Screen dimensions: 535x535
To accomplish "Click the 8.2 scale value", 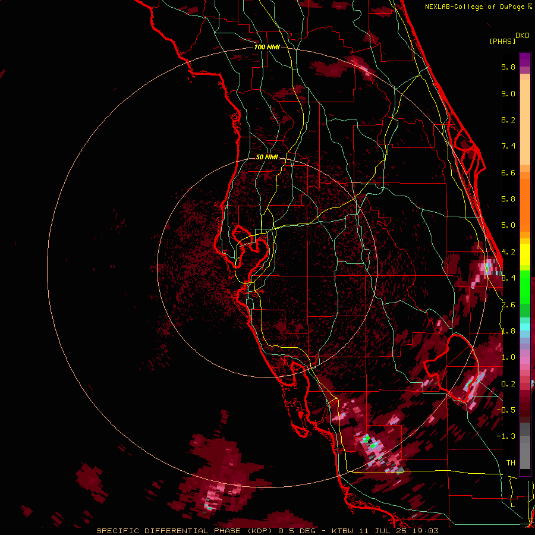I will [508, 119].
